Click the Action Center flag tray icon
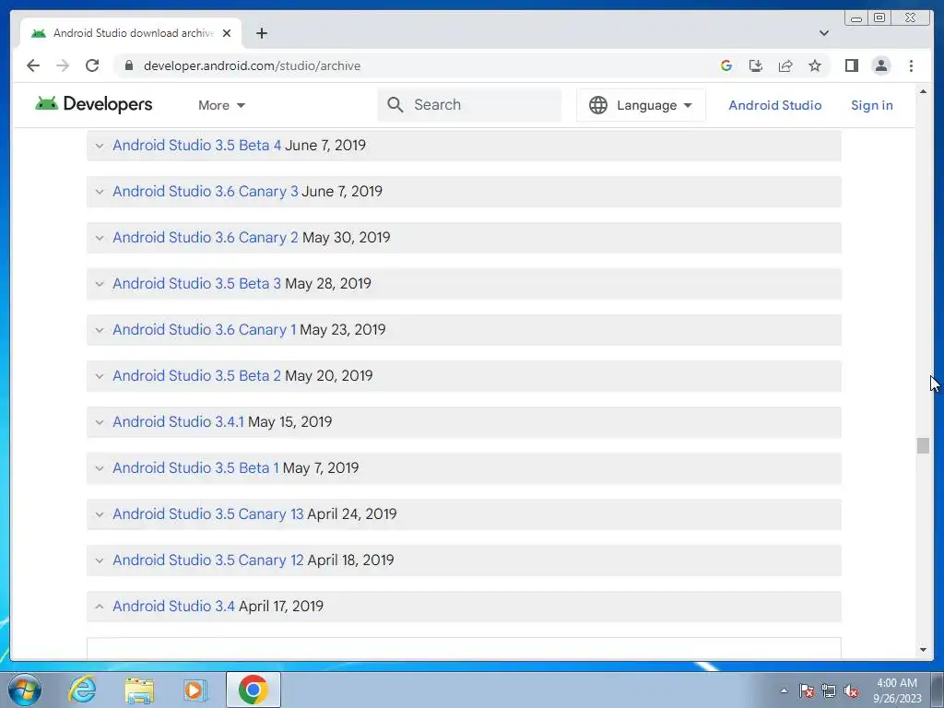 (x=806, y=690)
